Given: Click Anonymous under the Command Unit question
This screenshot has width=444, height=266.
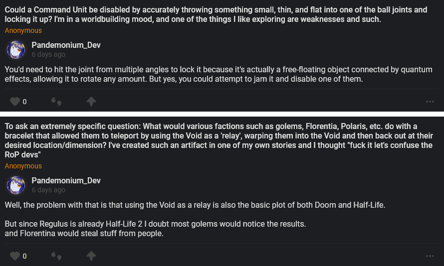Looking at the screenshot, I should pos(23,31).
